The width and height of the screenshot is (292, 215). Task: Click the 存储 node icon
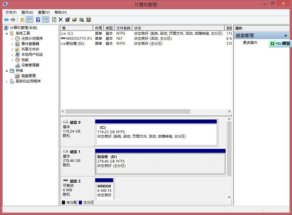pyautogui.click(x=12, y=71)
